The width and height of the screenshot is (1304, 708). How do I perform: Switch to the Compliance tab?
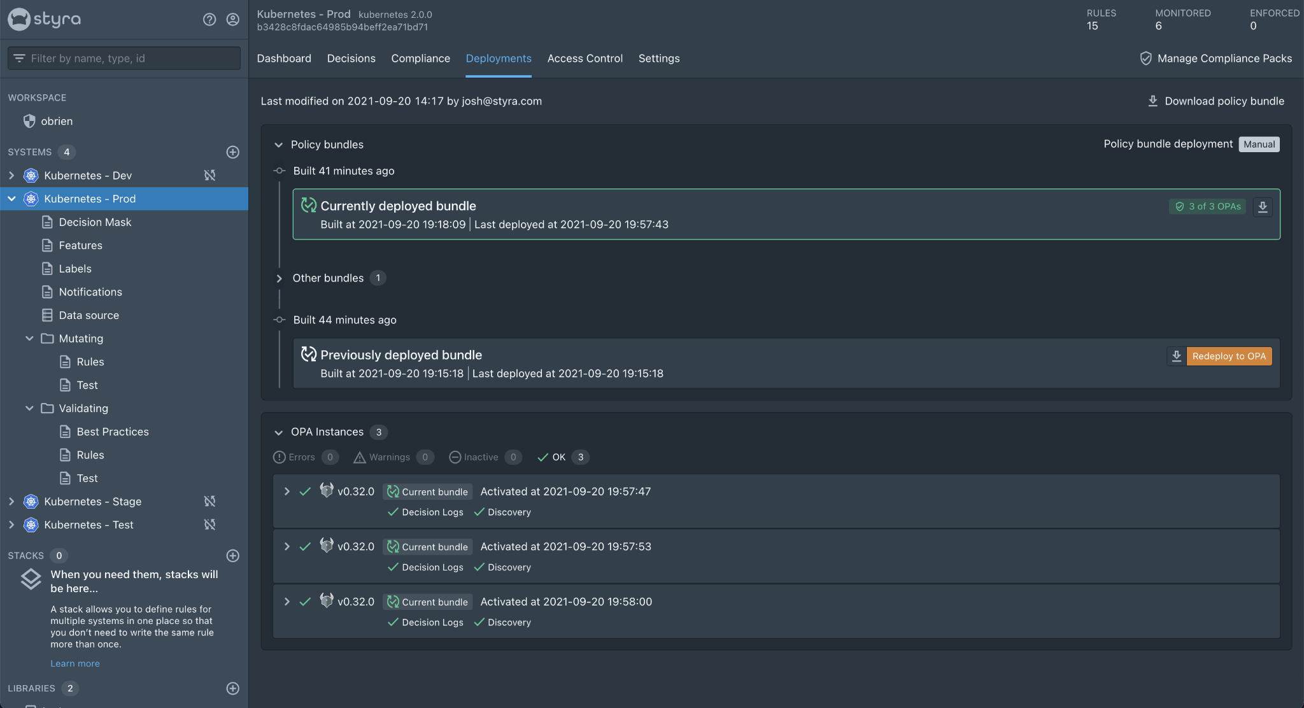[x=420, y=59]
